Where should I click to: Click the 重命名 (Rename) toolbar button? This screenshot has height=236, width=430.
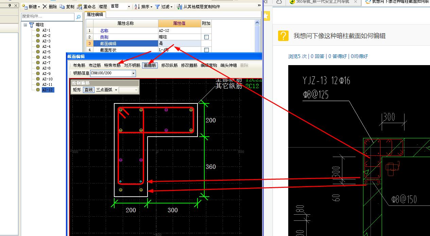[x=86, y=7]
